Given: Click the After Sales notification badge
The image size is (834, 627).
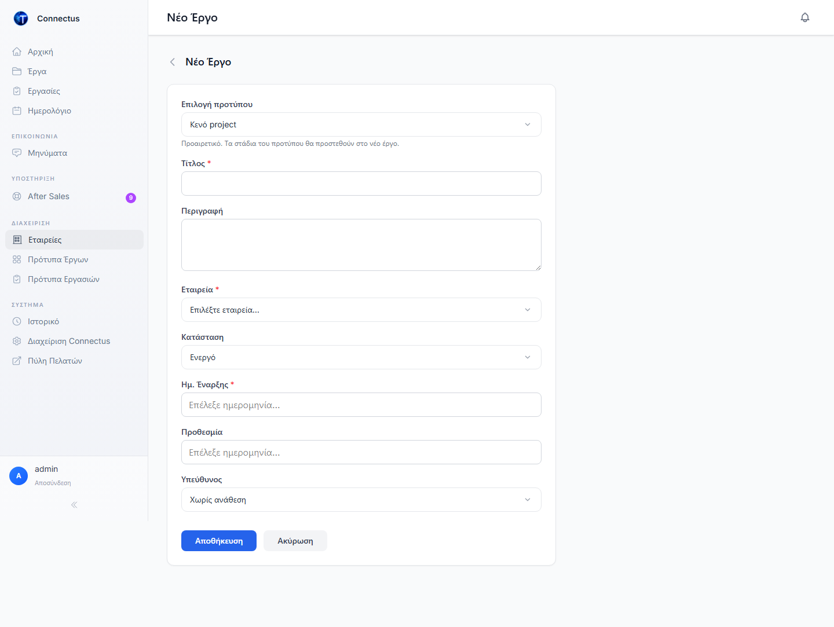Looking at the screenshot, I should (131, 197).
